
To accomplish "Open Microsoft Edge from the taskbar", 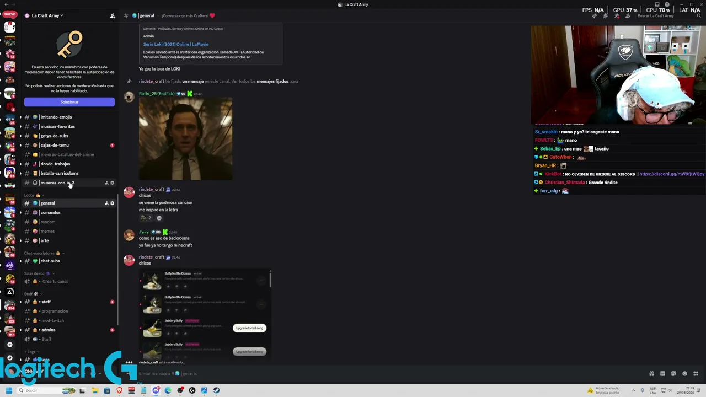I will click(168, 390).
